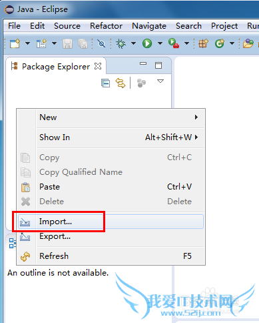Image resolution: width=259 pixels, height=323 pixels.
Task: Click the Eclipse title bar icon
Action: tap(9, 9)
